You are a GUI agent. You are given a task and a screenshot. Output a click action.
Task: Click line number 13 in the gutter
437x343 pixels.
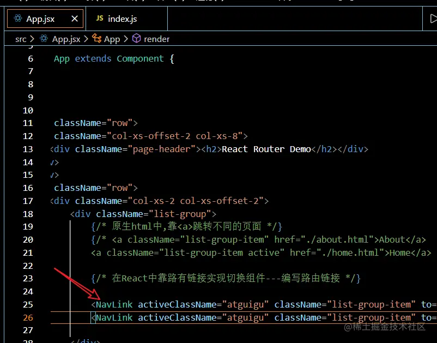(28, 149)
